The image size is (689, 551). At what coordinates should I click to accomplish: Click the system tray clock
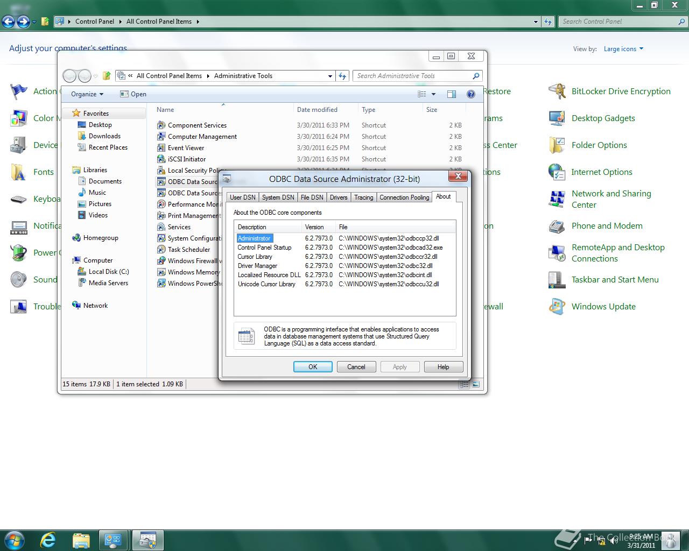(x=641, y=541)
